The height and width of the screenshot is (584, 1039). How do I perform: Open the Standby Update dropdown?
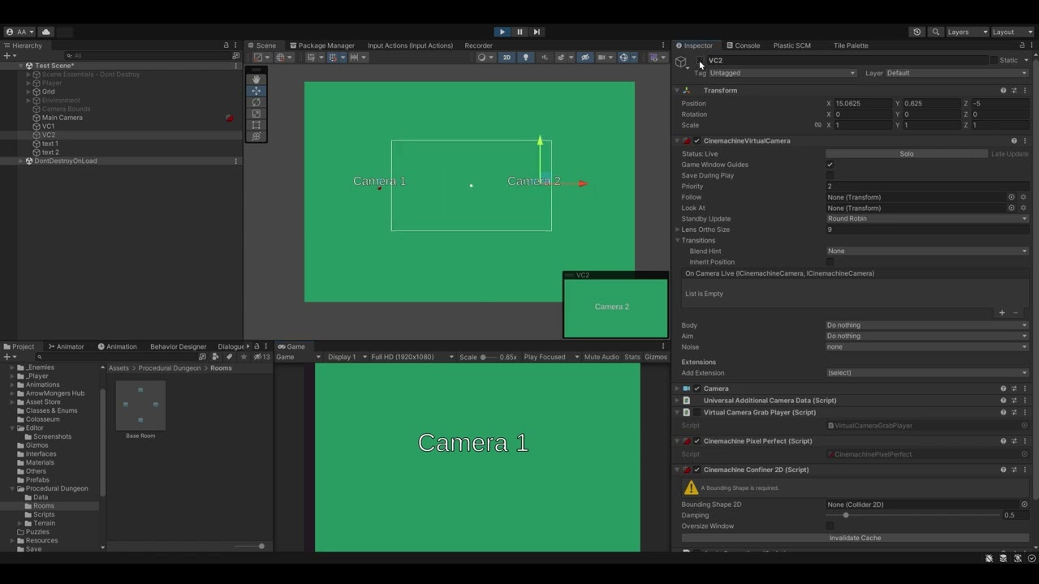925,218
